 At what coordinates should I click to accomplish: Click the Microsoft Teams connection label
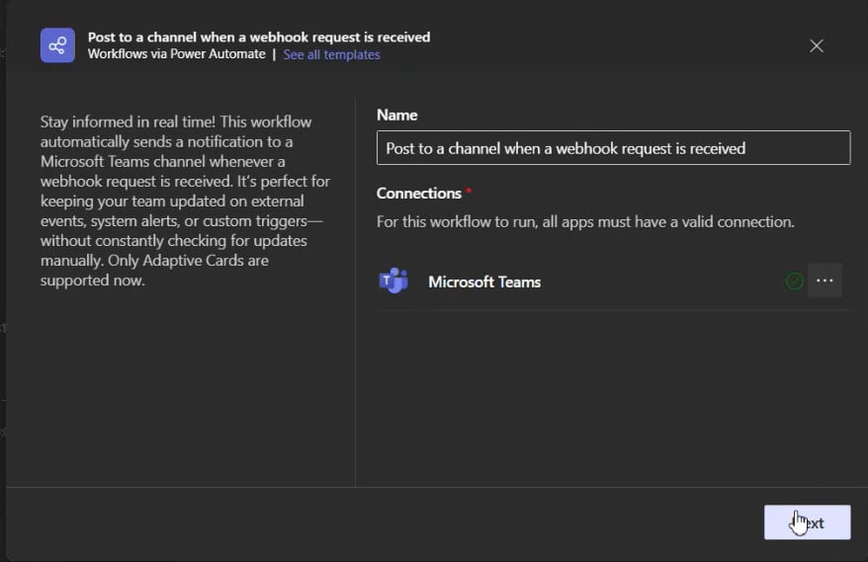484,282
